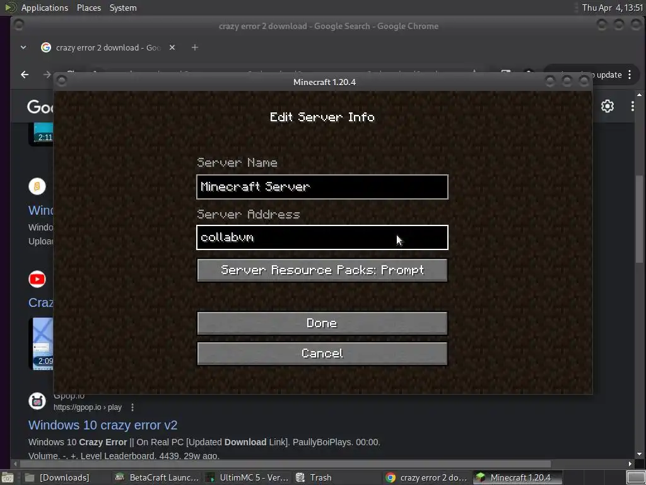Click Chrome horizontal scrollbar at bottom

point(285,464)
